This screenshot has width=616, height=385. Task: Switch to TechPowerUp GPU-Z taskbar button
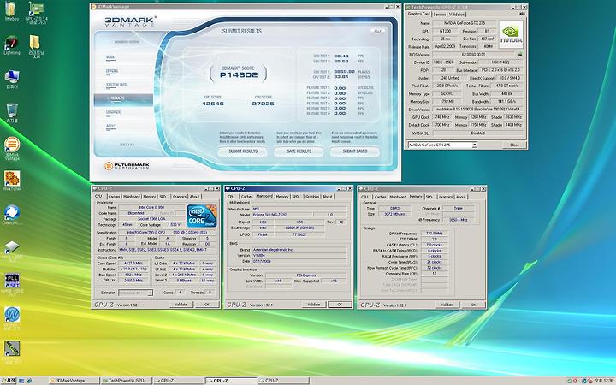(x=126, y=381)
